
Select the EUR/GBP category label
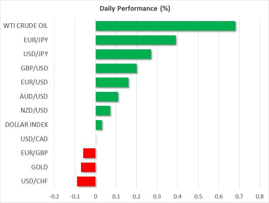(x=34, y=153)
